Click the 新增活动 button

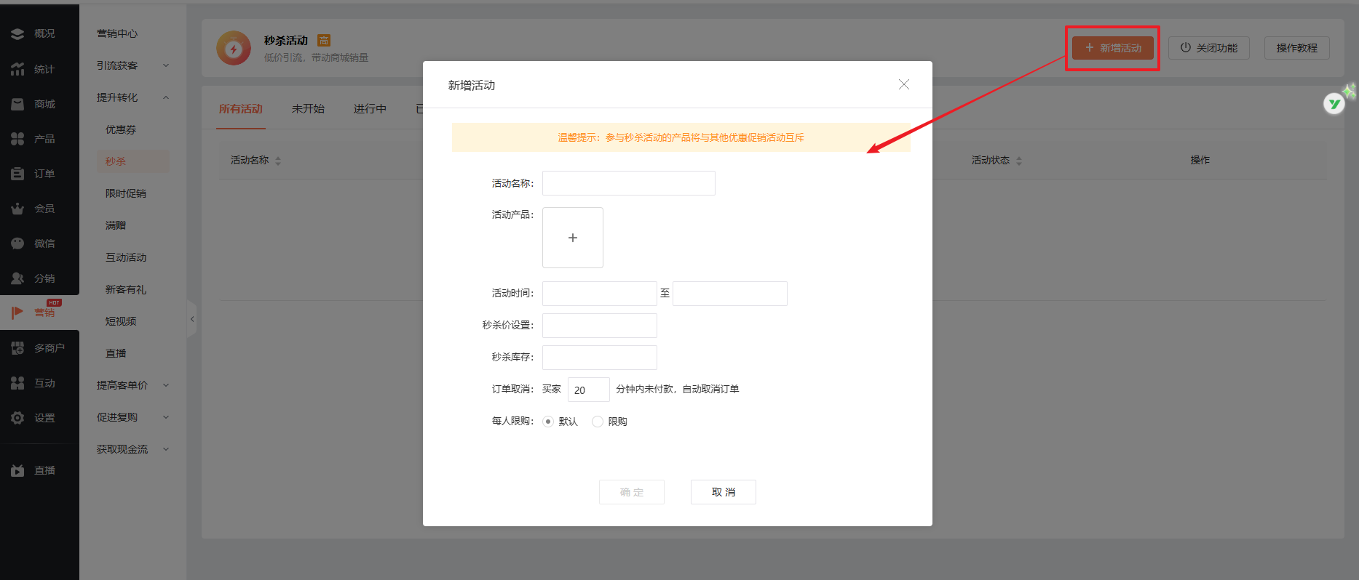click(1113, 48)
